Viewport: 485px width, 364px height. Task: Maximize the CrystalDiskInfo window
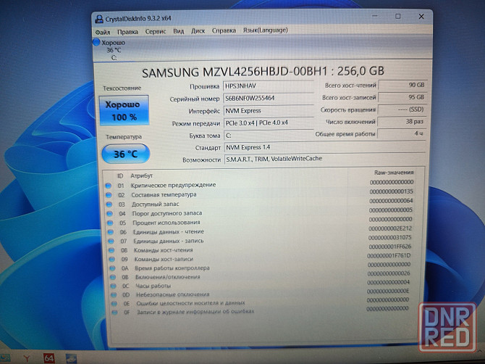pyautogui.click(x=398, y=16)
